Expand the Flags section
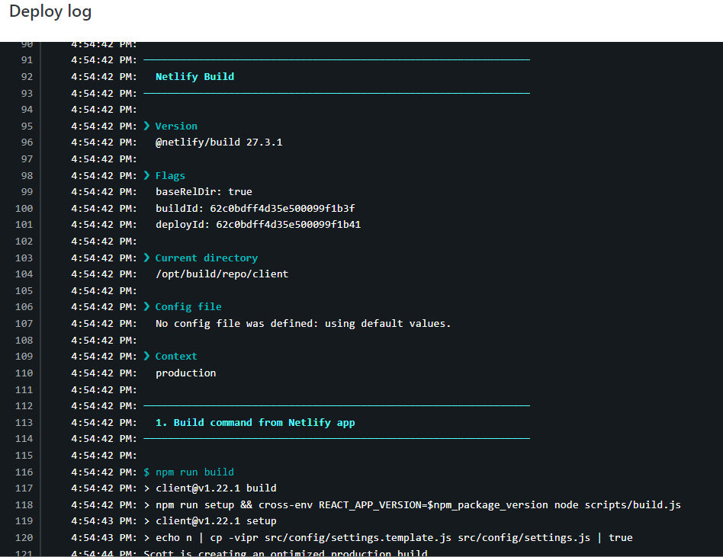Image resolution: width=723 pixels, height=557 pixels. click(x=146, y=175)
